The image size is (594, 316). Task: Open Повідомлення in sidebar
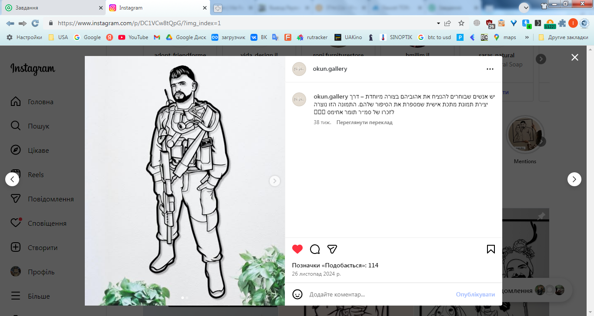[x=42, y=199]
